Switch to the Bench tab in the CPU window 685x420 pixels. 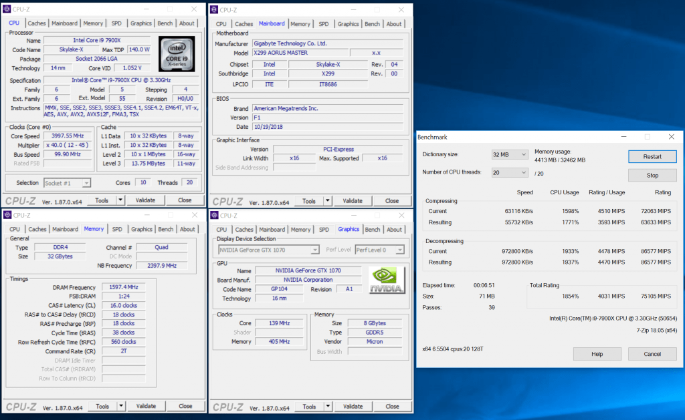pyautogui.click(x=166, y=23)
